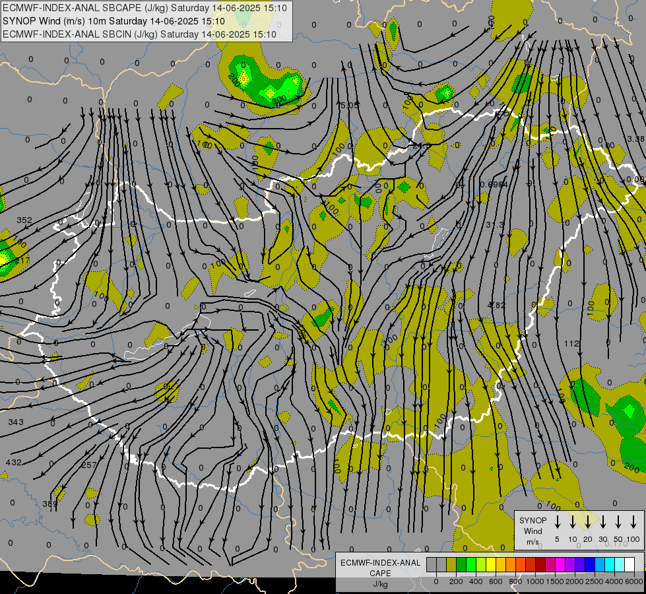
Task: Pick the sky blue swatch after the 2500 tick
Action: (600, 564)
